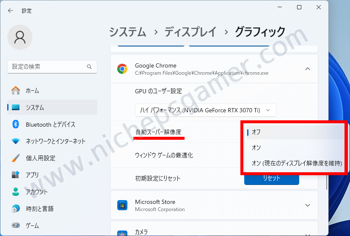Choose オン (現在のディスプレイ解像度を維持)
Screen dimensions: 350x236
[295, 163]
